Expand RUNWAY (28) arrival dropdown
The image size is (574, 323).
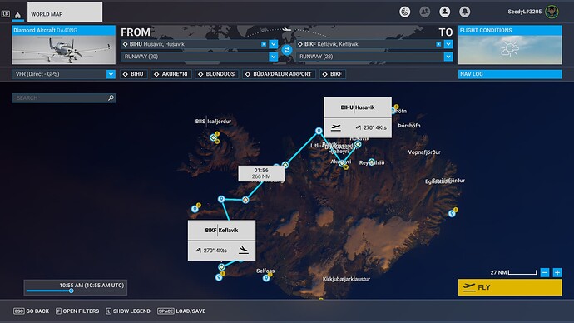click(x=448, y=57)
